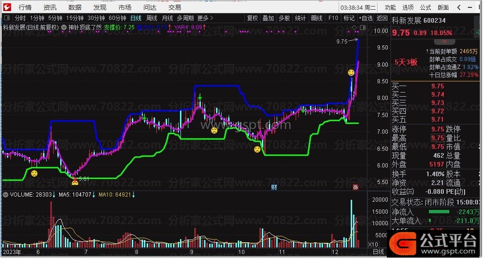
Task: Open F10 company info
Action: 333,18
